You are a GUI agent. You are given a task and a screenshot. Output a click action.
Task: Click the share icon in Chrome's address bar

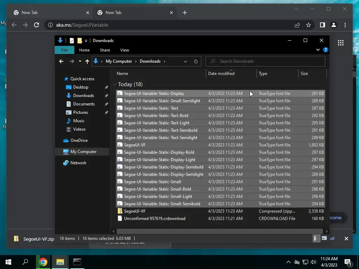297,25
